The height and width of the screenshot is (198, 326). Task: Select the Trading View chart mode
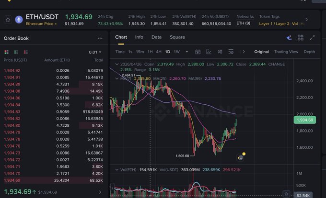[286, 52]
